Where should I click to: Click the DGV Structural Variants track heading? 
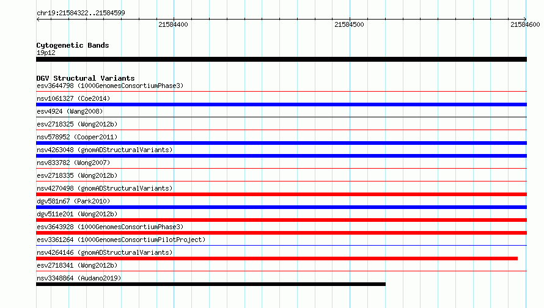[86, 78]
